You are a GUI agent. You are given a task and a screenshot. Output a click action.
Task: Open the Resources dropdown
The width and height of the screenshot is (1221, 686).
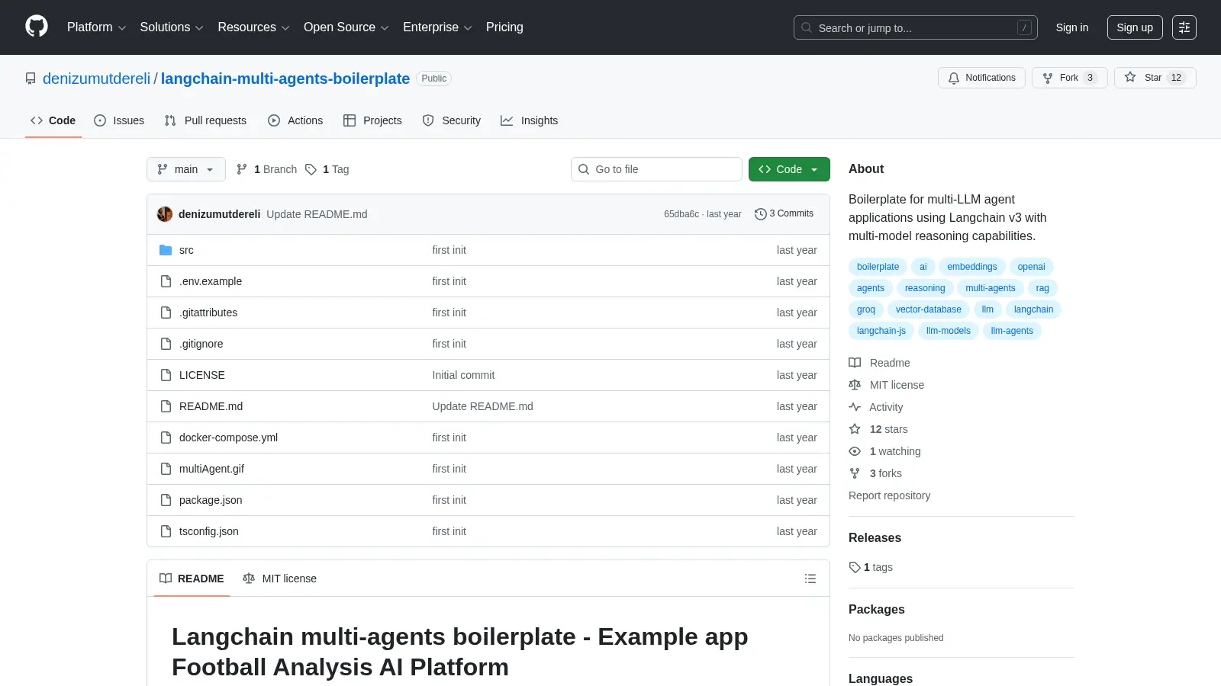tap(253, 27)
